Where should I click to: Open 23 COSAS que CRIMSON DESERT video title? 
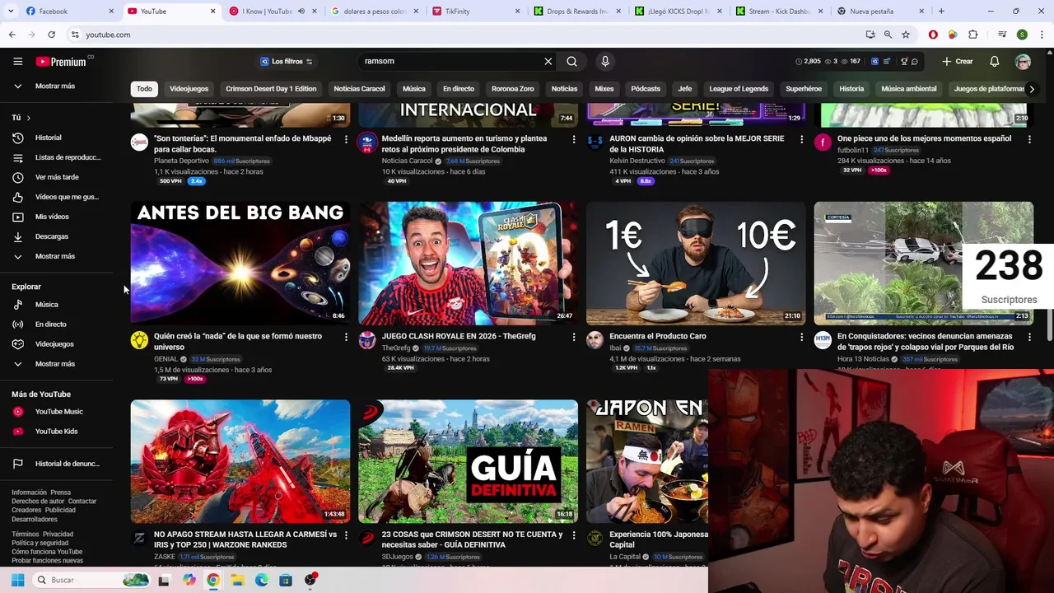pyautogui.click(x=472, y=539)
